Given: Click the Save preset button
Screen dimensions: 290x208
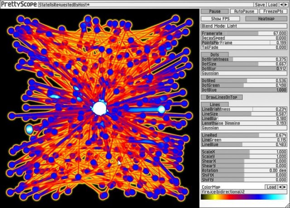Looking at the screenshot, I should (260, 5).
